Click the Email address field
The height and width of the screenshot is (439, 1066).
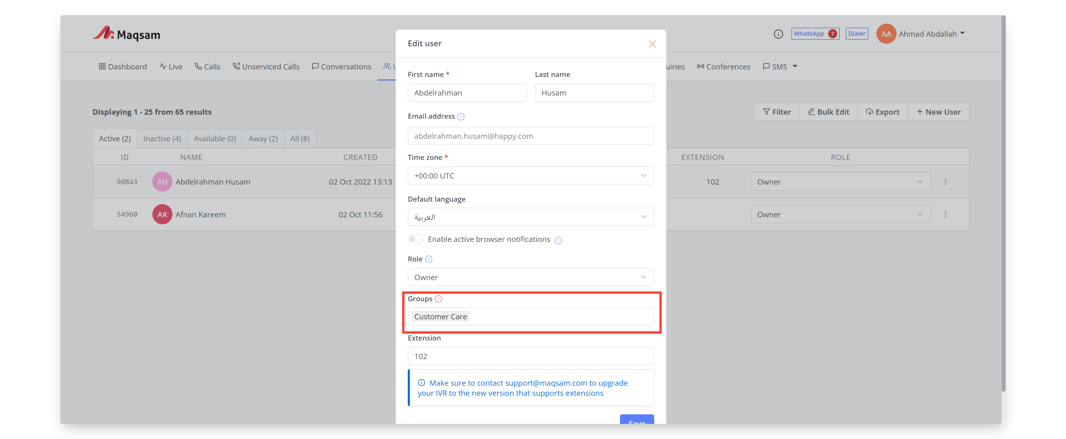tap(530, 136)
